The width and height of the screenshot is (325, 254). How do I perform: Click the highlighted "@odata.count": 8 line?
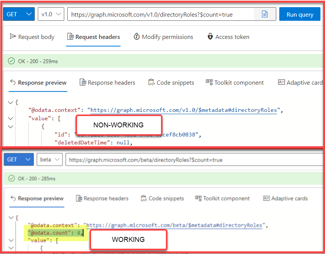tap(56, 233)
